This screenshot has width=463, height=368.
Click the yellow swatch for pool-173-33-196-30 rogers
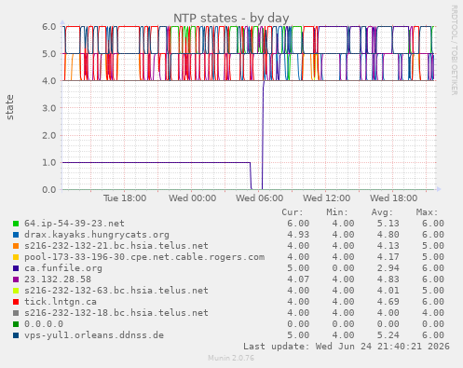[16, 257]
